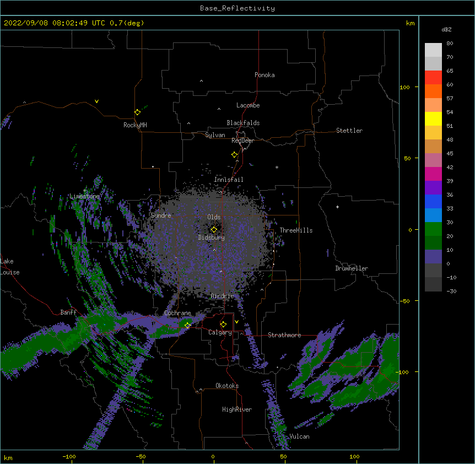Select the 60 dBZ orange color swatch
The image size is (475, 464).
tap(433, 91)
